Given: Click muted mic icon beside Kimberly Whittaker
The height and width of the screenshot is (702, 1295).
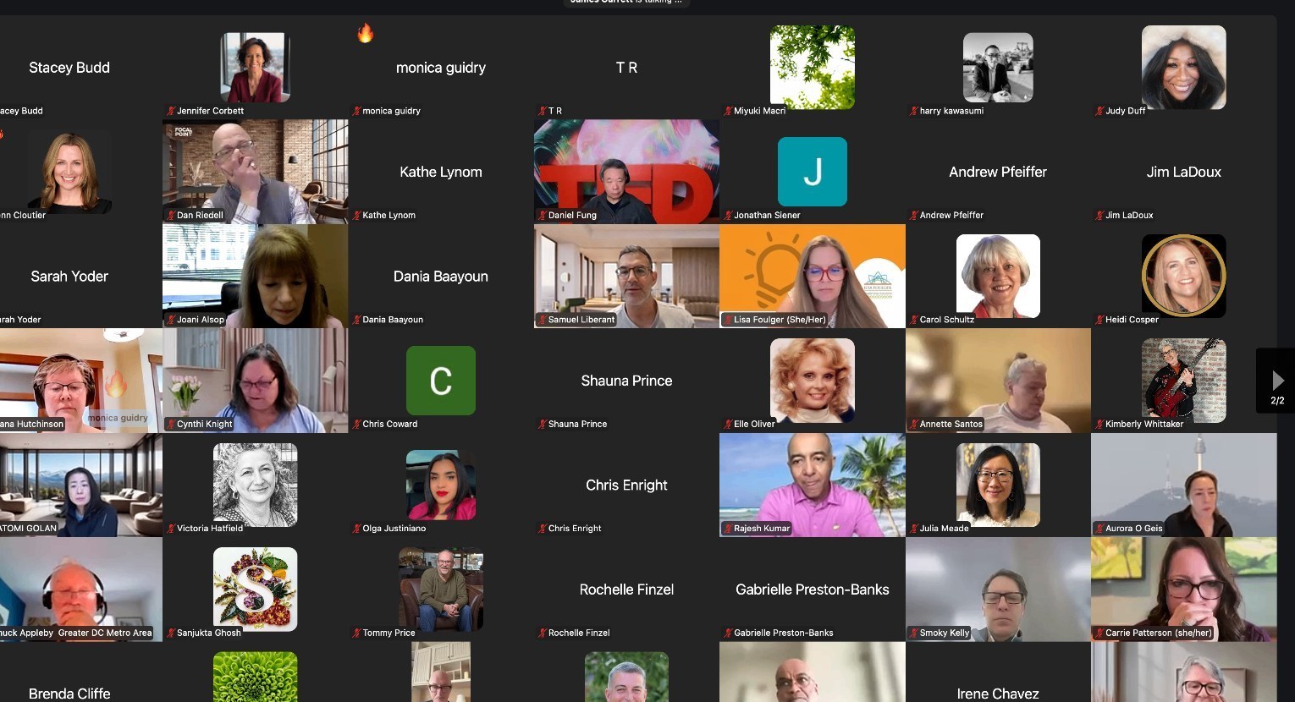Looking at the screenshot, I should [x=1099, y=424].
